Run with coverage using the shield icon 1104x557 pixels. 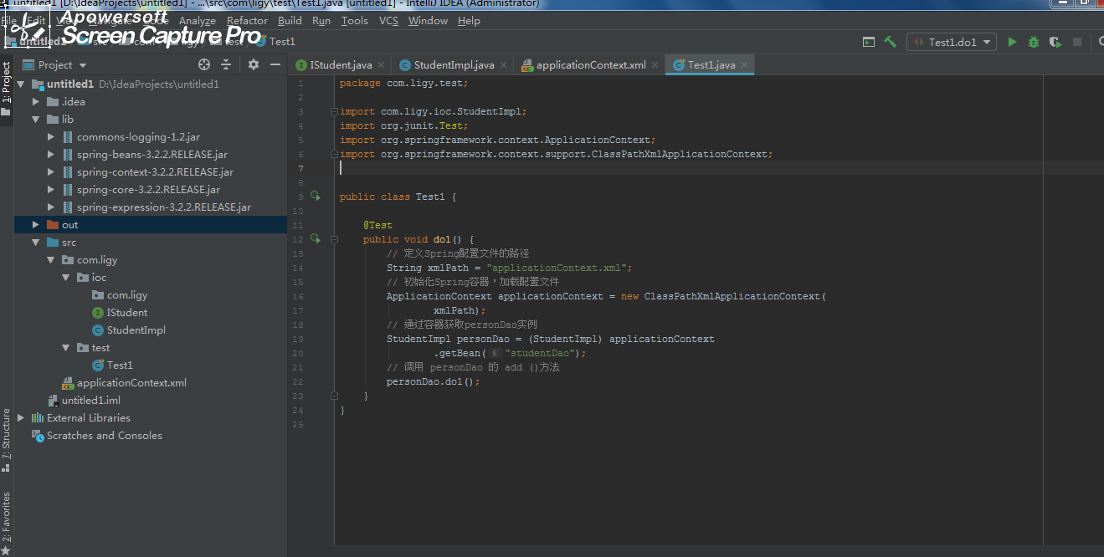click(1055, 42)
